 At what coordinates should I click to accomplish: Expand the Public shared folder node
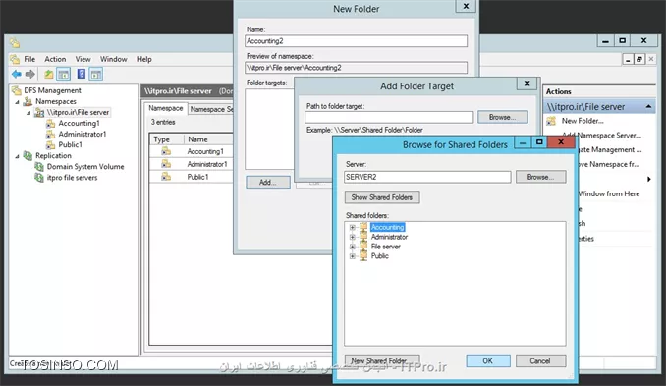(352, 256)
